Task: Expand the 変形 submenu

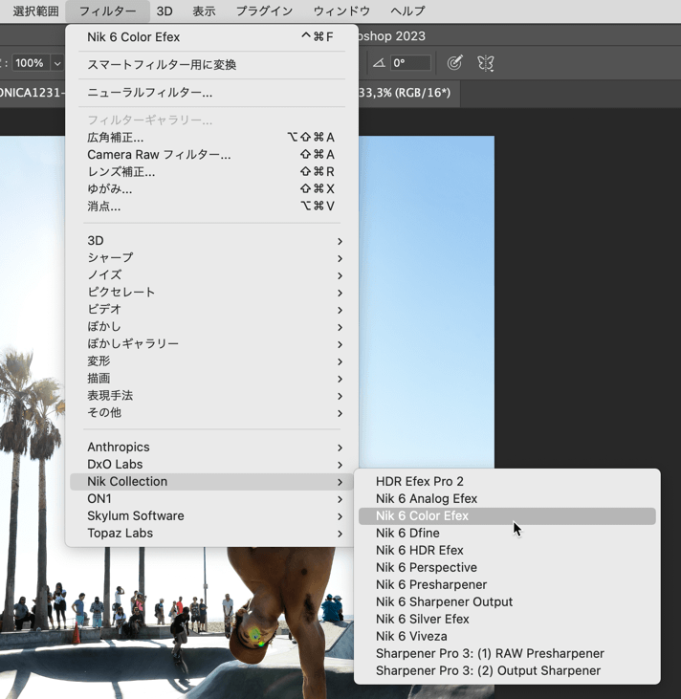Action: 211,361
